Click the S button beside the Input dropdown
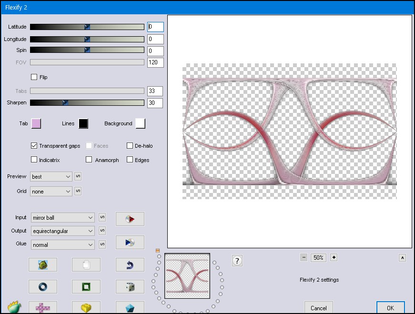 (102, 217)
